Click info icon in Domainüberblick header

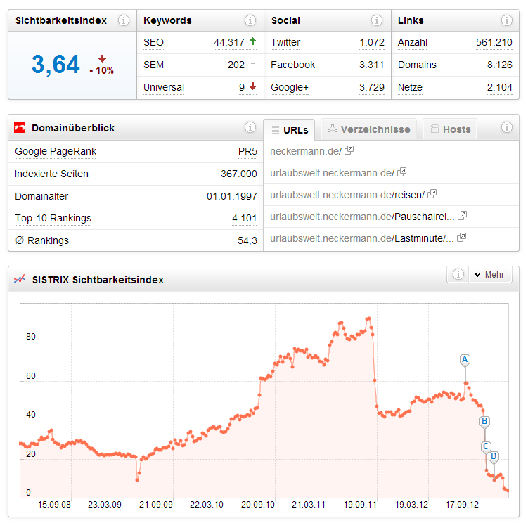250,128
